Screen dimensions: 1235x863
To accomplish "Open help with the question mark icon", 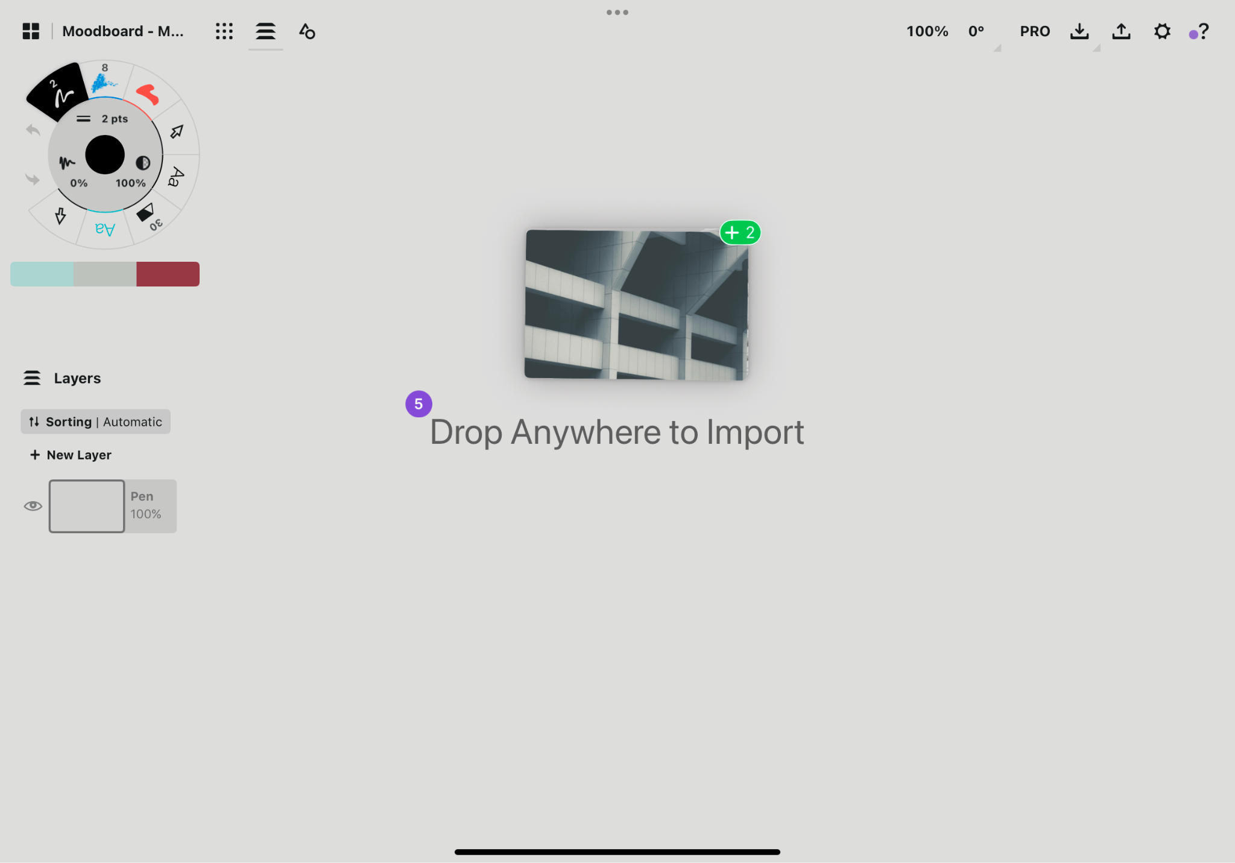I will tap(1204, 31).
